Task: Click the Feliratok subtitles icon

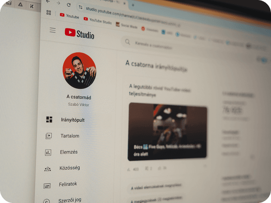Action: (x=47, y=186)
